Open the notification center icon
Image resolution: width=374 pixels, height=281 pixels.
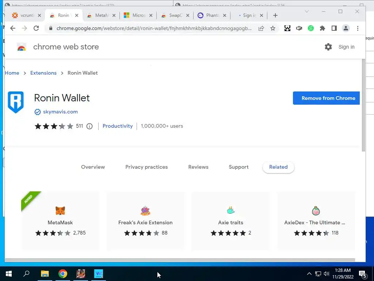click(363, 274)
